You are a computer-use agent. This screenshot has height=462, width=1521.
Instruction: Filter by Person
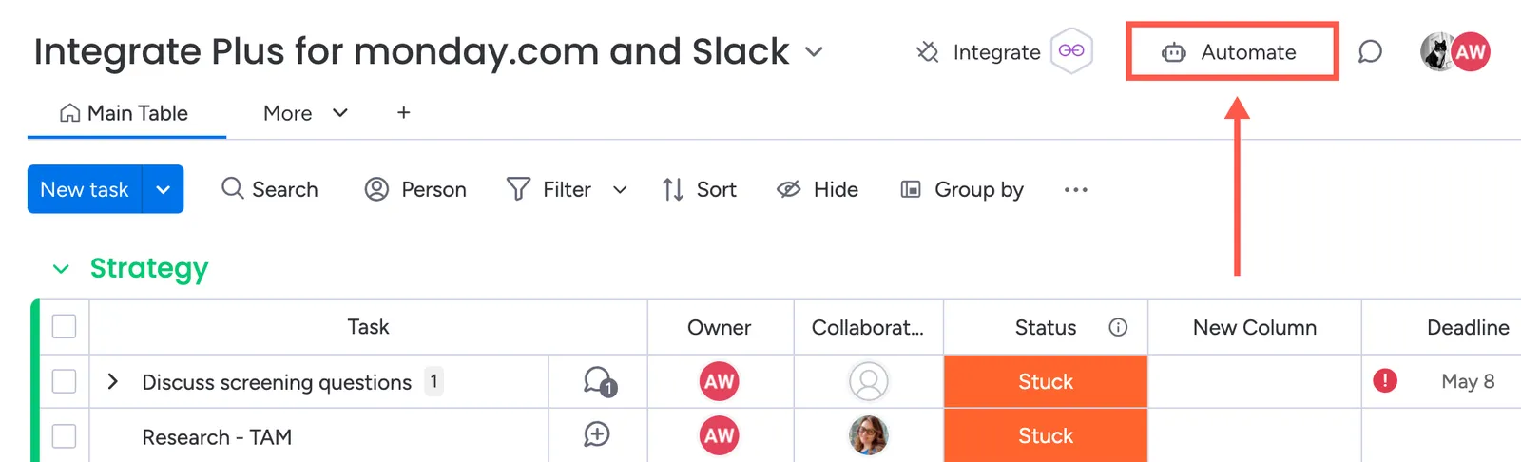pos(415,189)
